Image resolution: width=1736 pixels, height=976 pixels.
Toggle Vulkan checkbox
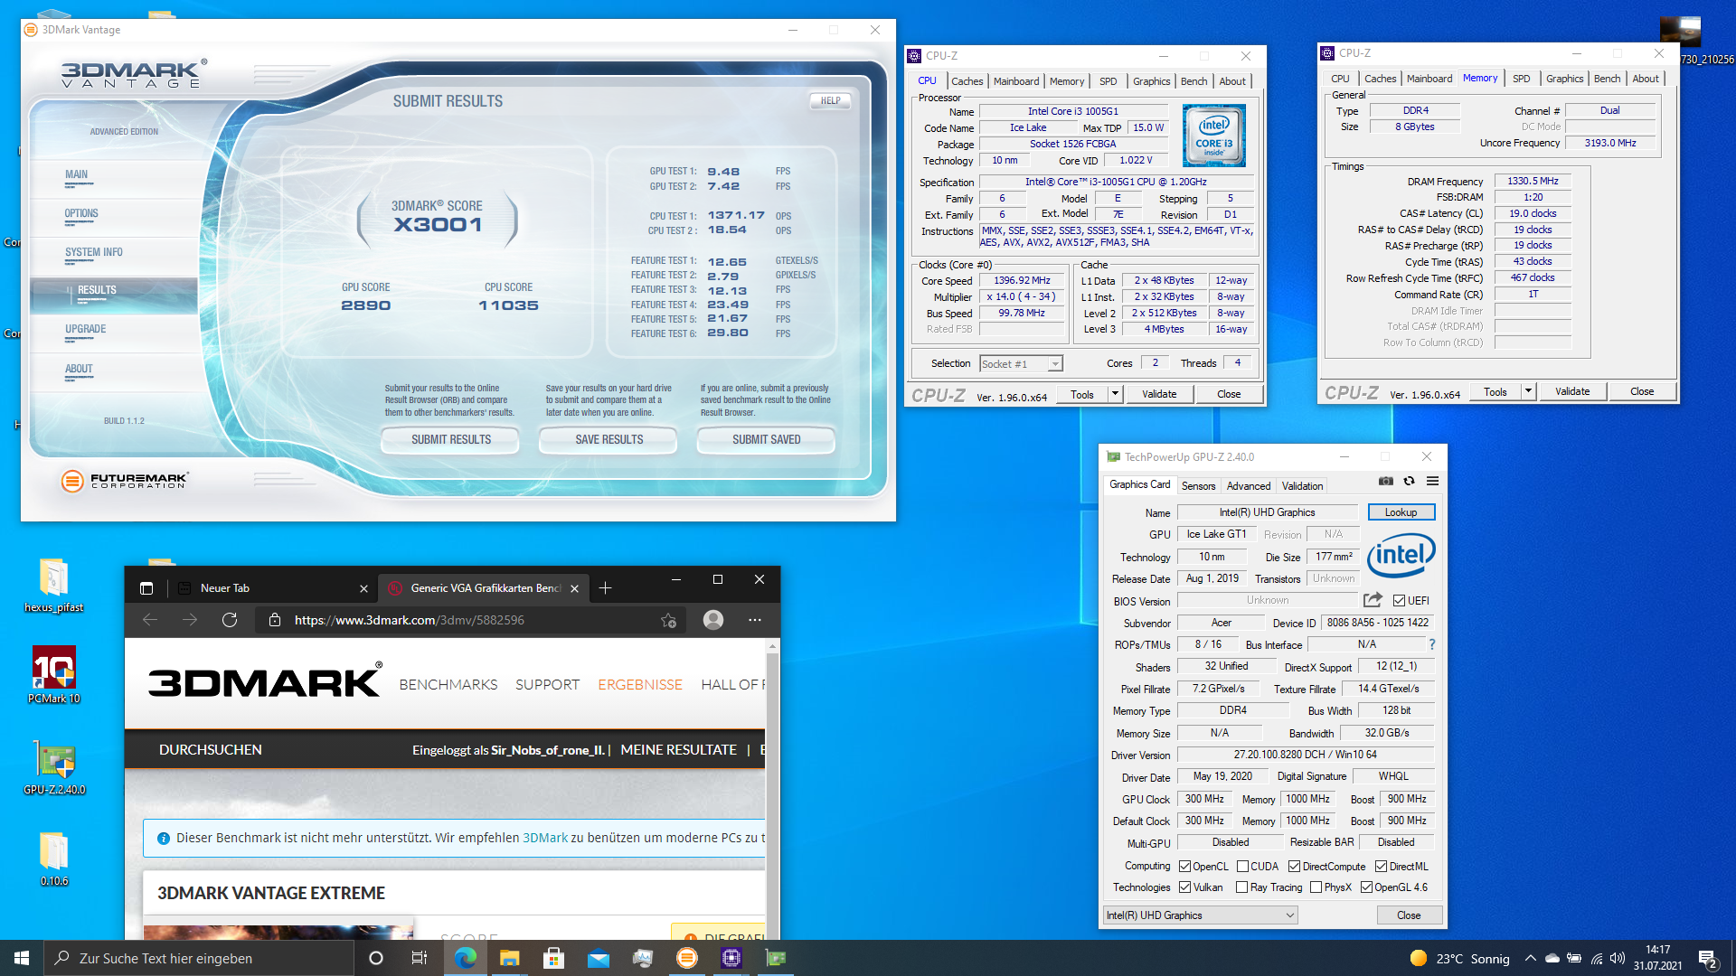click(x=1184, y=887)
